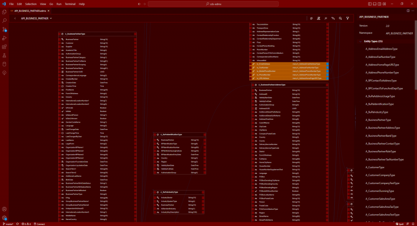The height and width of the screenshot is (226, 417).
Task: Click the filter funnel icon in diagram toolbar
Action: pyautogui.click(x=347, y=18)
